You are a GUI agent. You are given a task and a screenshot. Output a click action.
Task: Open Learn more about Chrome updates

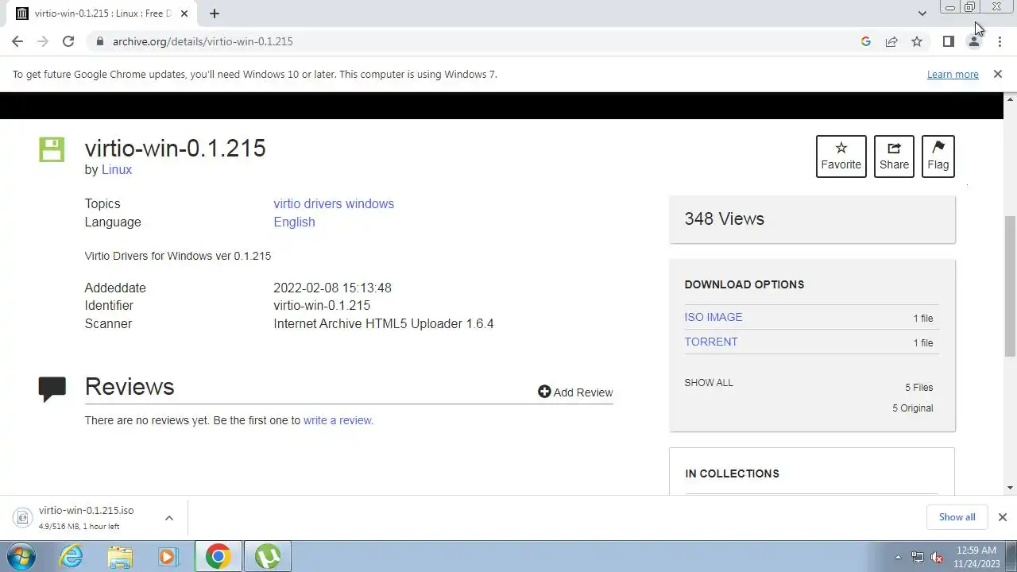(x=953, y=74)
